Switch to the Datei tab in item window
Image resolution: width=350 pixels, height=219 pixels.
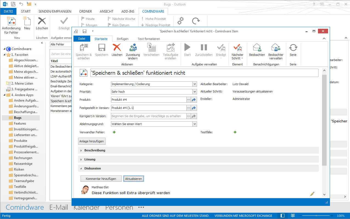82,39
